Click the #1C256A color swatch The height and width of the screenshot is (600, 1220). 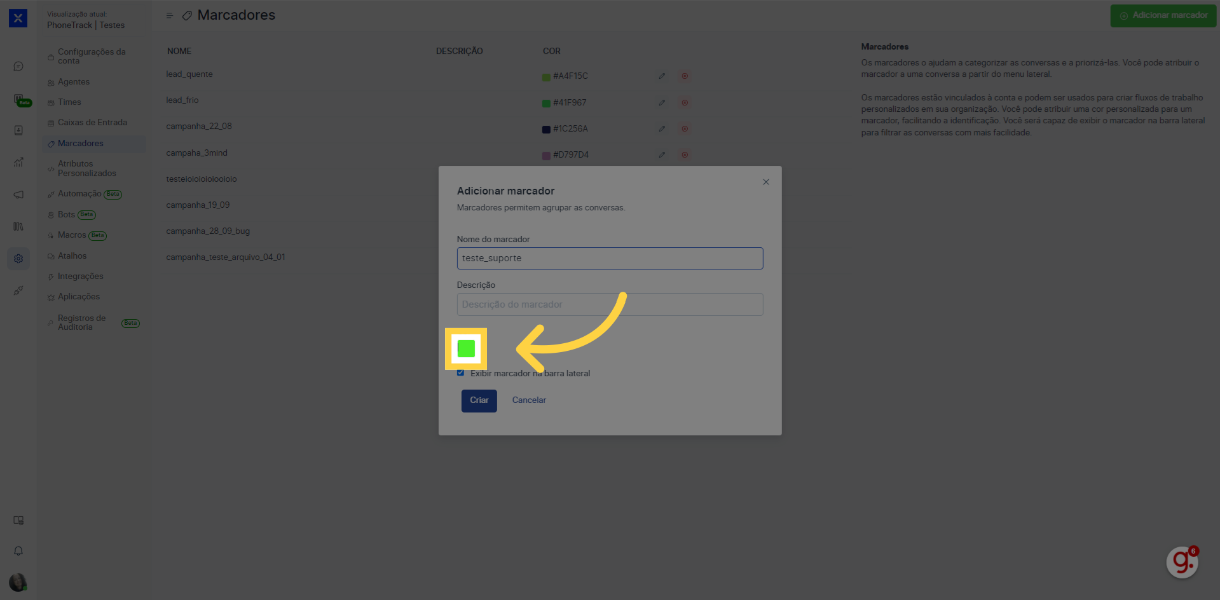pyautogui.click(x=546, y=129)
